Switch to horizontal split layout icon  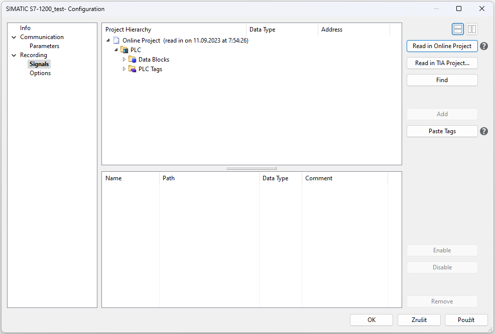458,29
